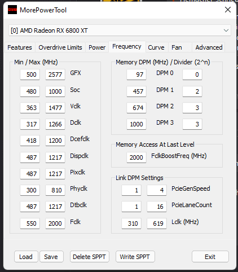Image resolution: width=238 pixels, height=272 pixels.
Task: Click the DPM 3 memory frequency field
Action: click(136, 124)
